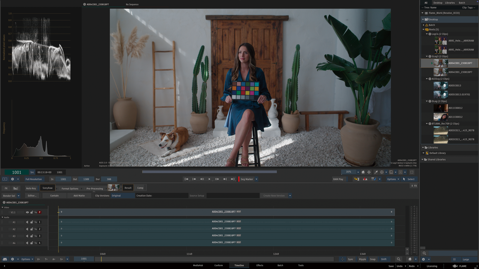This screenshot has height=269, width=479.
Task: Toggle the Sync button
Action: coord(351,259)
